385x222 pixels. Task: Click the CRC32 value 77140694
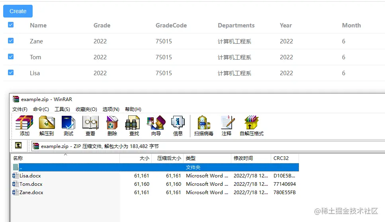click(x=285, y=184)
